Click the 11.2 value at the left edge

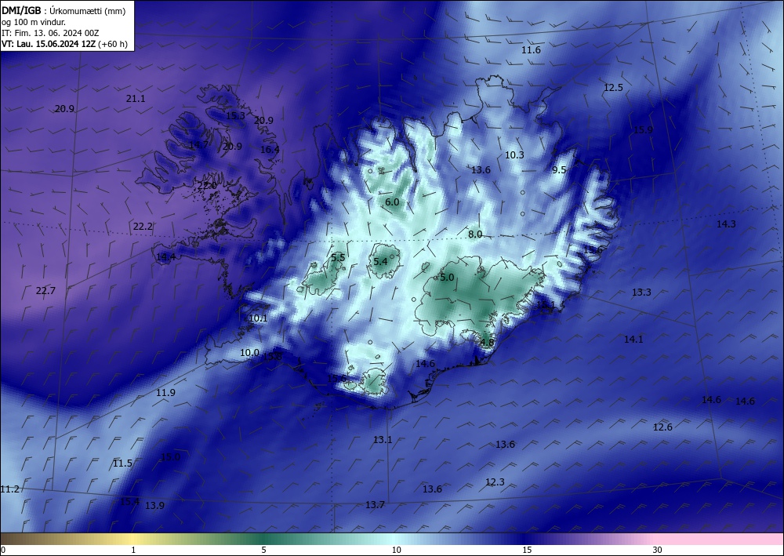pyautogui.click(x=9, y=489)
